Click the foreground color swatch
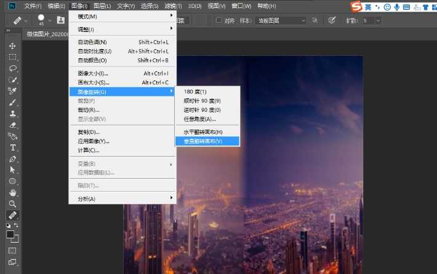Image resolution: width=437 pixels, height=274 pixels. [x=10, y=234]
